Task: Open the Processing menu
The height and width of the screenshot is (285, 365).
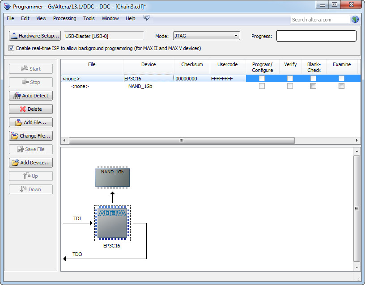Action: click(65, 18)
